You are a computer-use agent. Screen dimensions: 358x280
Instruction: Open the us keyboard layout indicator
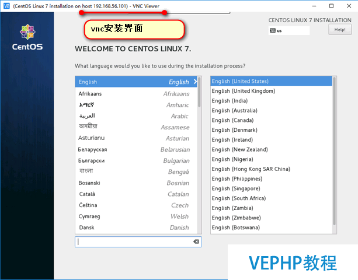[289, 30]
